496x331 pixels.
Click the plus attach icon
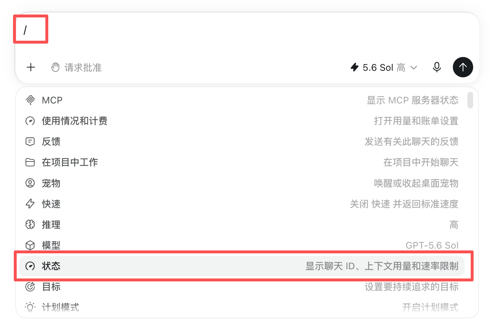[x=31, y=67]
